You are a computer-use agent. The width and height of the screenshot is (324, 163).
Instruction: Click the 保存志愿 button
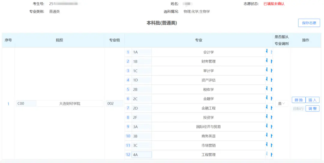[309, 23]
